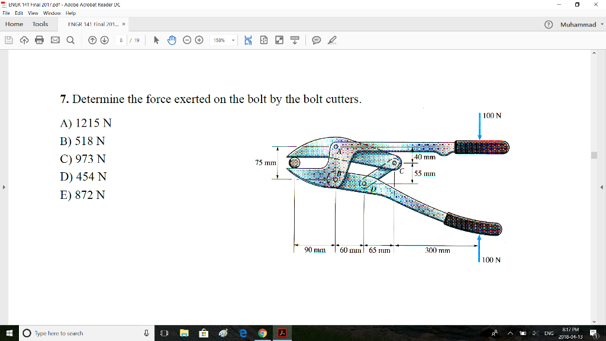Viewport: 606px width, 341px height.
Task: Select the Fill & Sign pen icon
Action: coord(331,40)
